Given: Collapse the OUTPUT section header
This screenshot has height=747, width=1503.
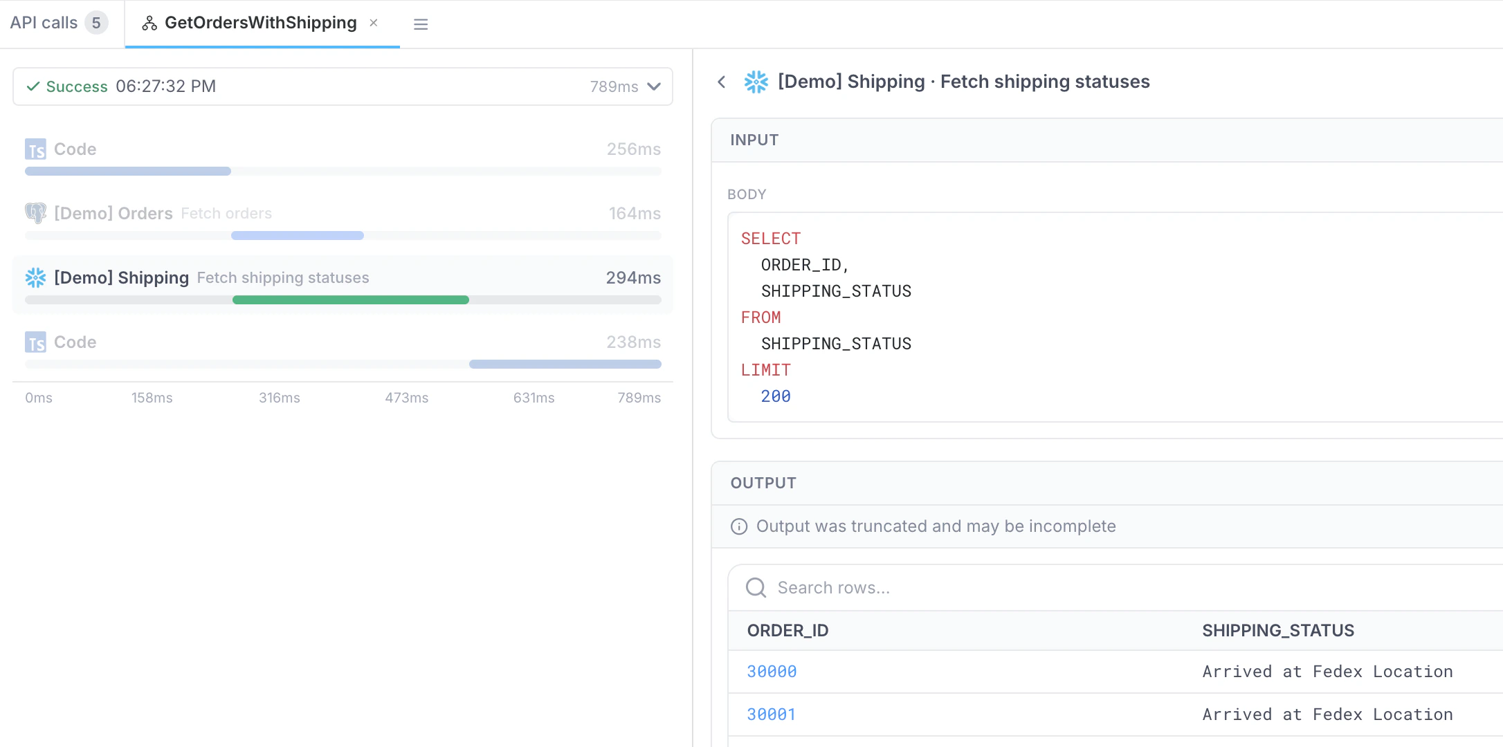Looking at the screenshot, I should [763, 483].
